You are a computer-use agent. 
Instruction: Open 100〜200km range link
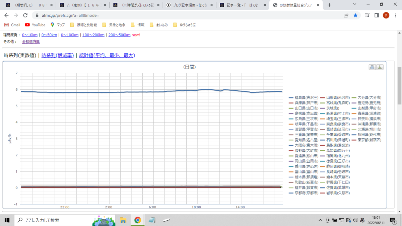(93, 35)
